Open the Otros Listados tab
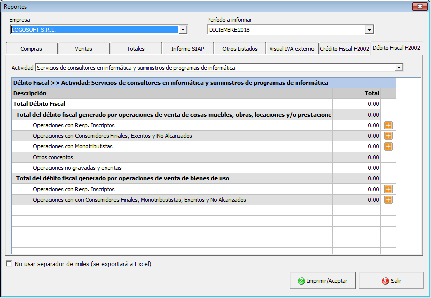Screen dimensions: 431x298 (240, 49)
